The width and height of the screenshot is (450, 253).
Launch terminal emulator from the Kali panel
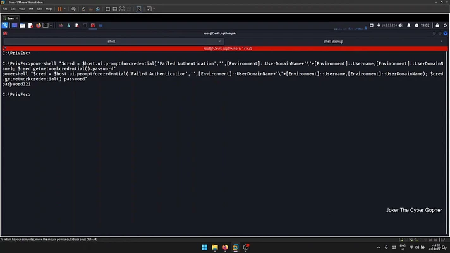coord(47,25)
